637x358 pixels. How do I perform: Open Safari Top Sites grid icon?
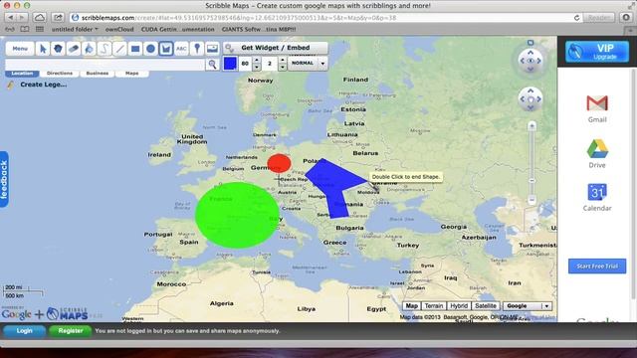coord(40,29)
